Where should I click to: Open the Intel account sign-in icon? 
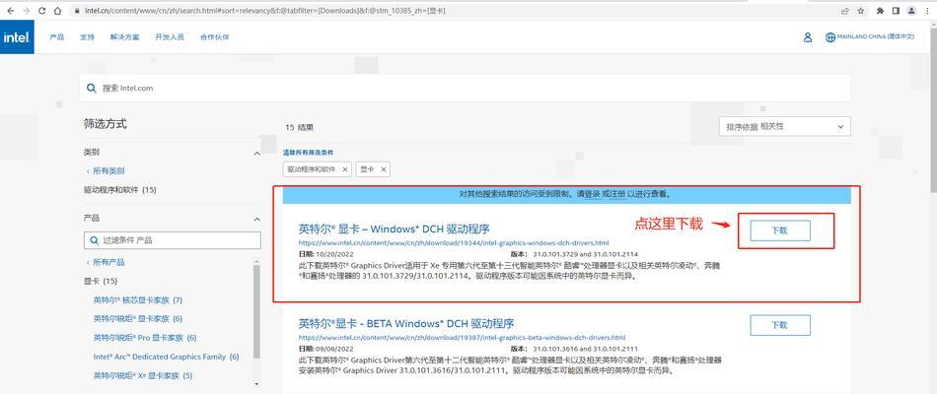point(808,37)
